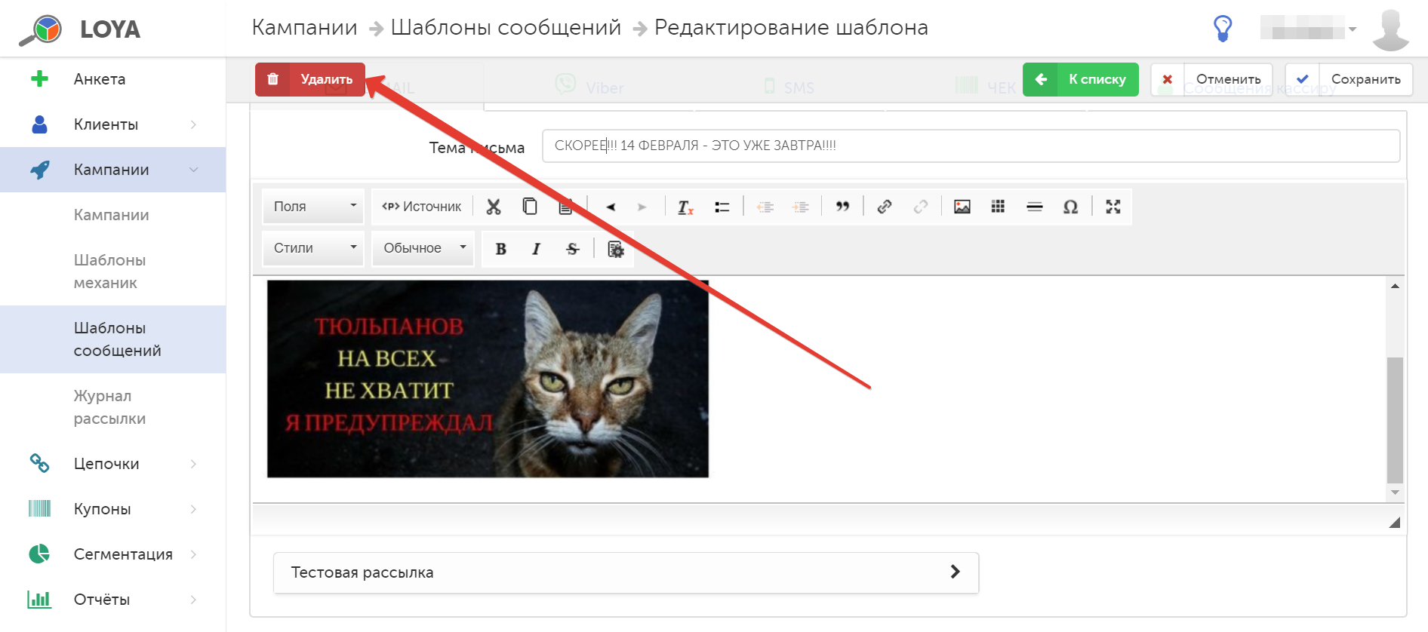This screenshot has height=632, width=1428.
Task: Insert an image via toolbar icon
Action: (x=962, y=207)
